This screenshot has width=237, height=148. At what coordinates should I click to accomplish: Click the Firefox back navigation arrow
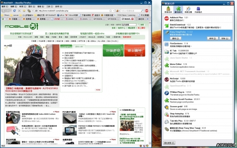point(4,11)
